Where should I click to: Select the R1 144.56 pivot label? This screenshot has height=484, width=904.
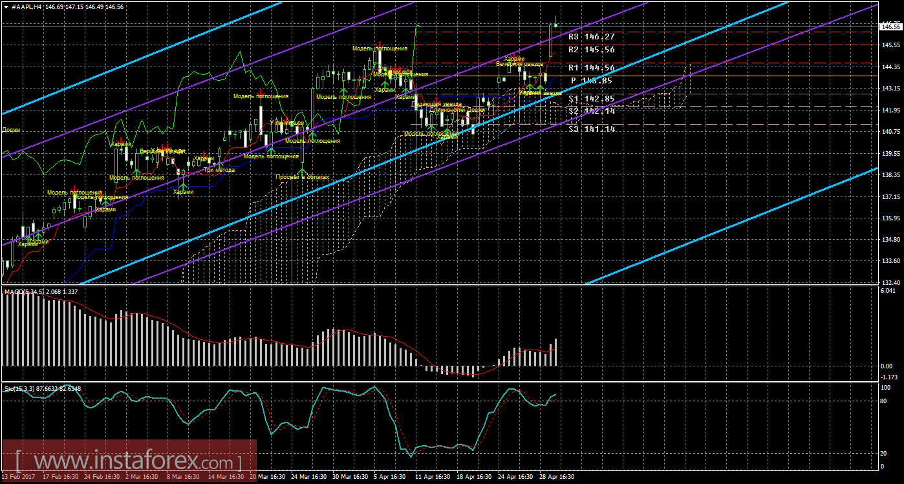(591, 68)
